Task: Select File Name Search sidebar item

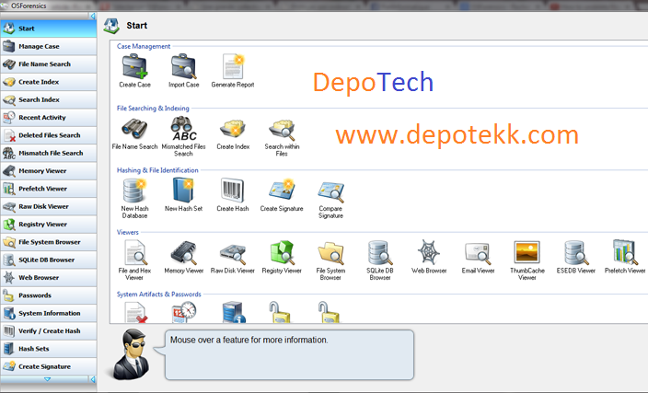Action: pyautogui.click(x=49, y=64)
